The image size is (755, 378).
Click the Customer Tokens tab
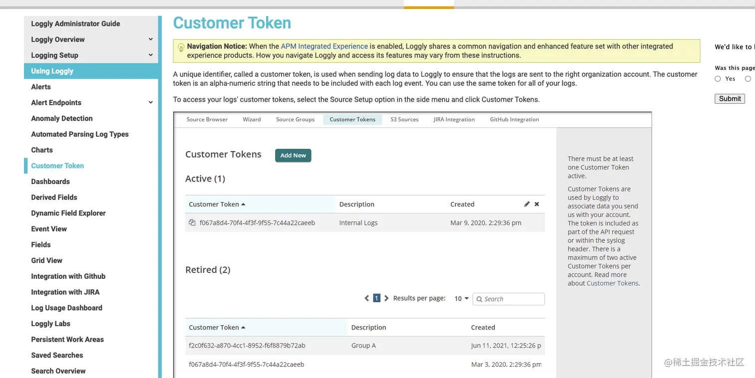pos(353,120)
